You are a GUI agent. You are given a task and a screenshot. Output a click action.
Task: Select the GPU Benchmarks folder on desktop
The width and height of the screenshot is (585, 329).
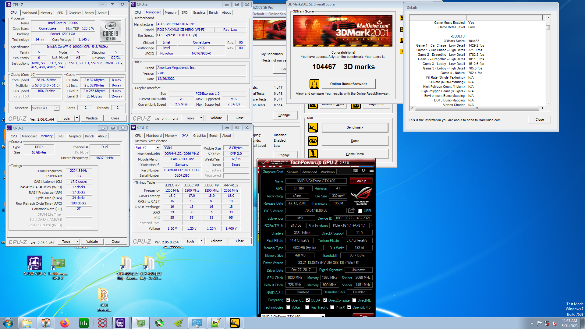[x=104, y=300]
